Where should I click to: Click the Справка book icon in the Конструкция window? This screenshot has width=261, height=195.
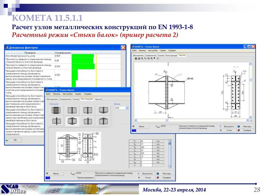coord(158,177)
